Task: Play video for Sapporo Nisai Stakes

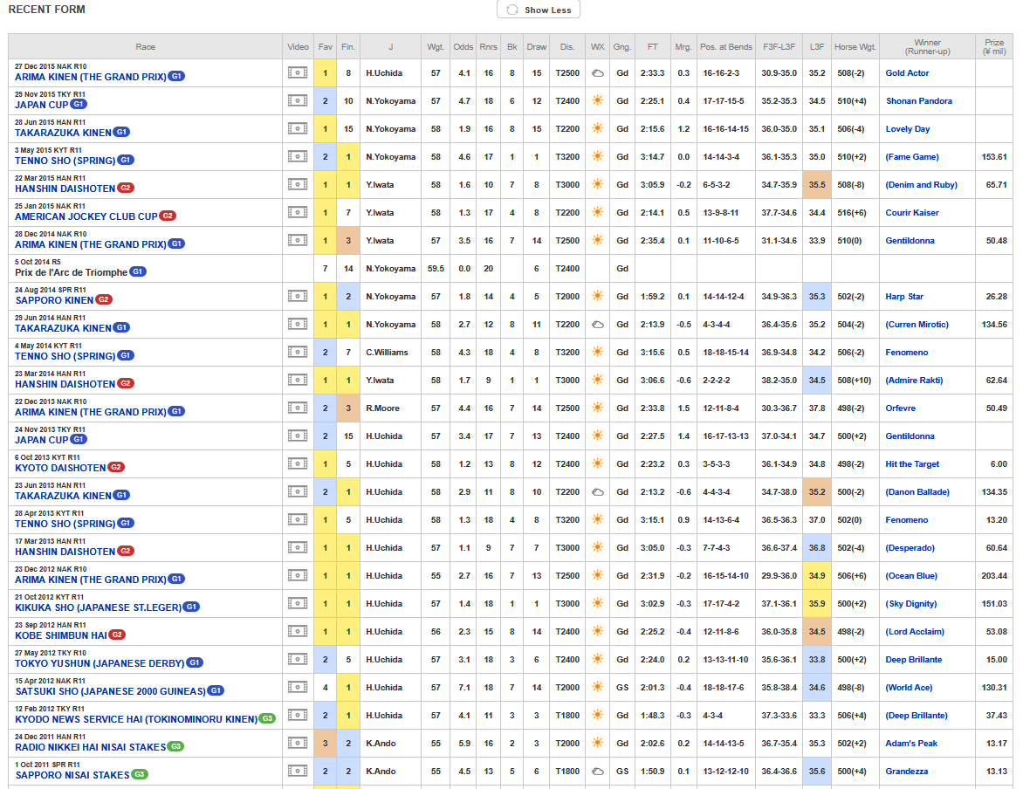Action: click(x=298, y=771)
